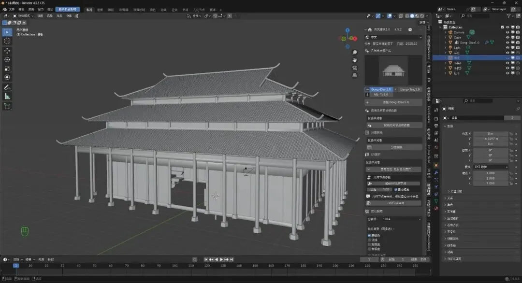Viewport: 522px width, 283px height.
Task: Enable the 基础色 bake type checkbox
Action: pos(370,235)
